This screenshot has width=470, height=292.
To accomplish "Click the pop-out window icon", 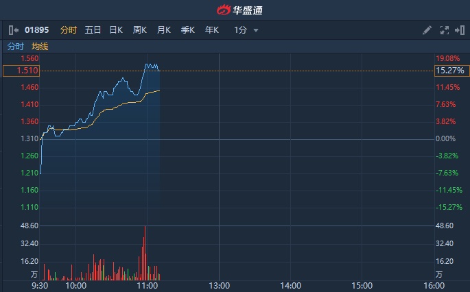I will [458, 30].
